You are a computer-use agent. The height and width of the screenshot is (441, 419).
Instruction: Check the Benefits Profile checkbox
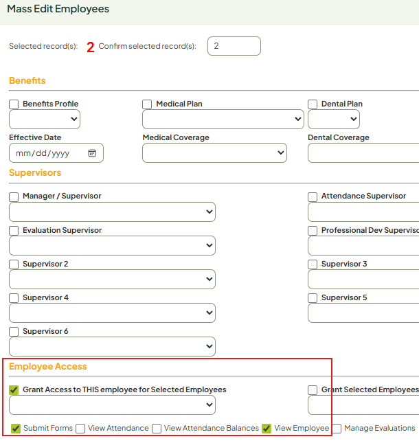14,104
